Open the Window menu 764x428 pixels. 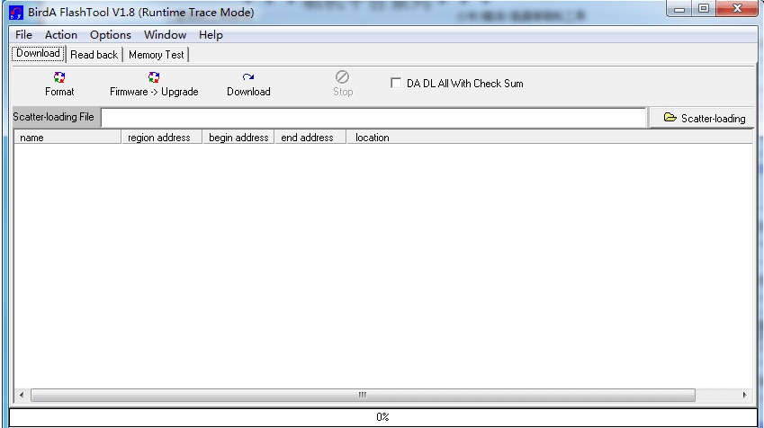[166, 35]
